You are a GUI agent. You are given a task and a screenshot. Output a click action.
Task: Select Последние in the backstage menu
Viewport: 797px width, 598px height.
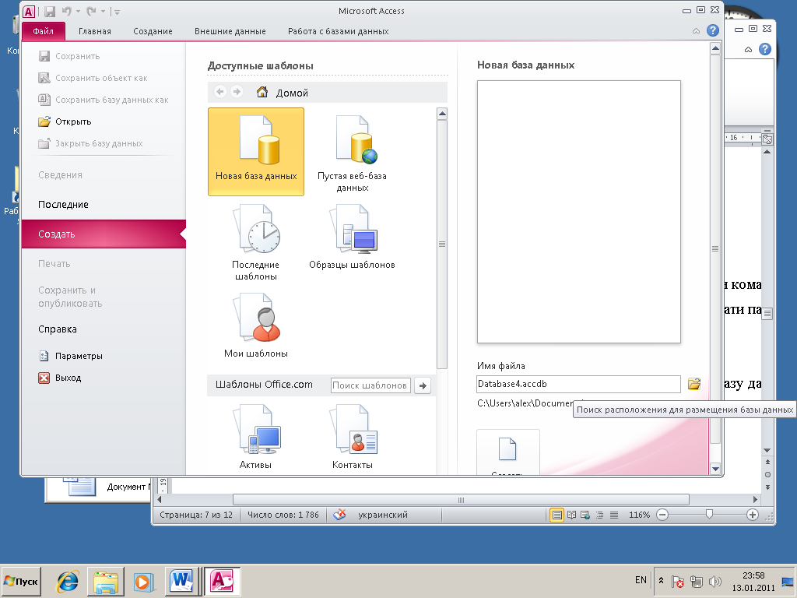coord(63,205)
